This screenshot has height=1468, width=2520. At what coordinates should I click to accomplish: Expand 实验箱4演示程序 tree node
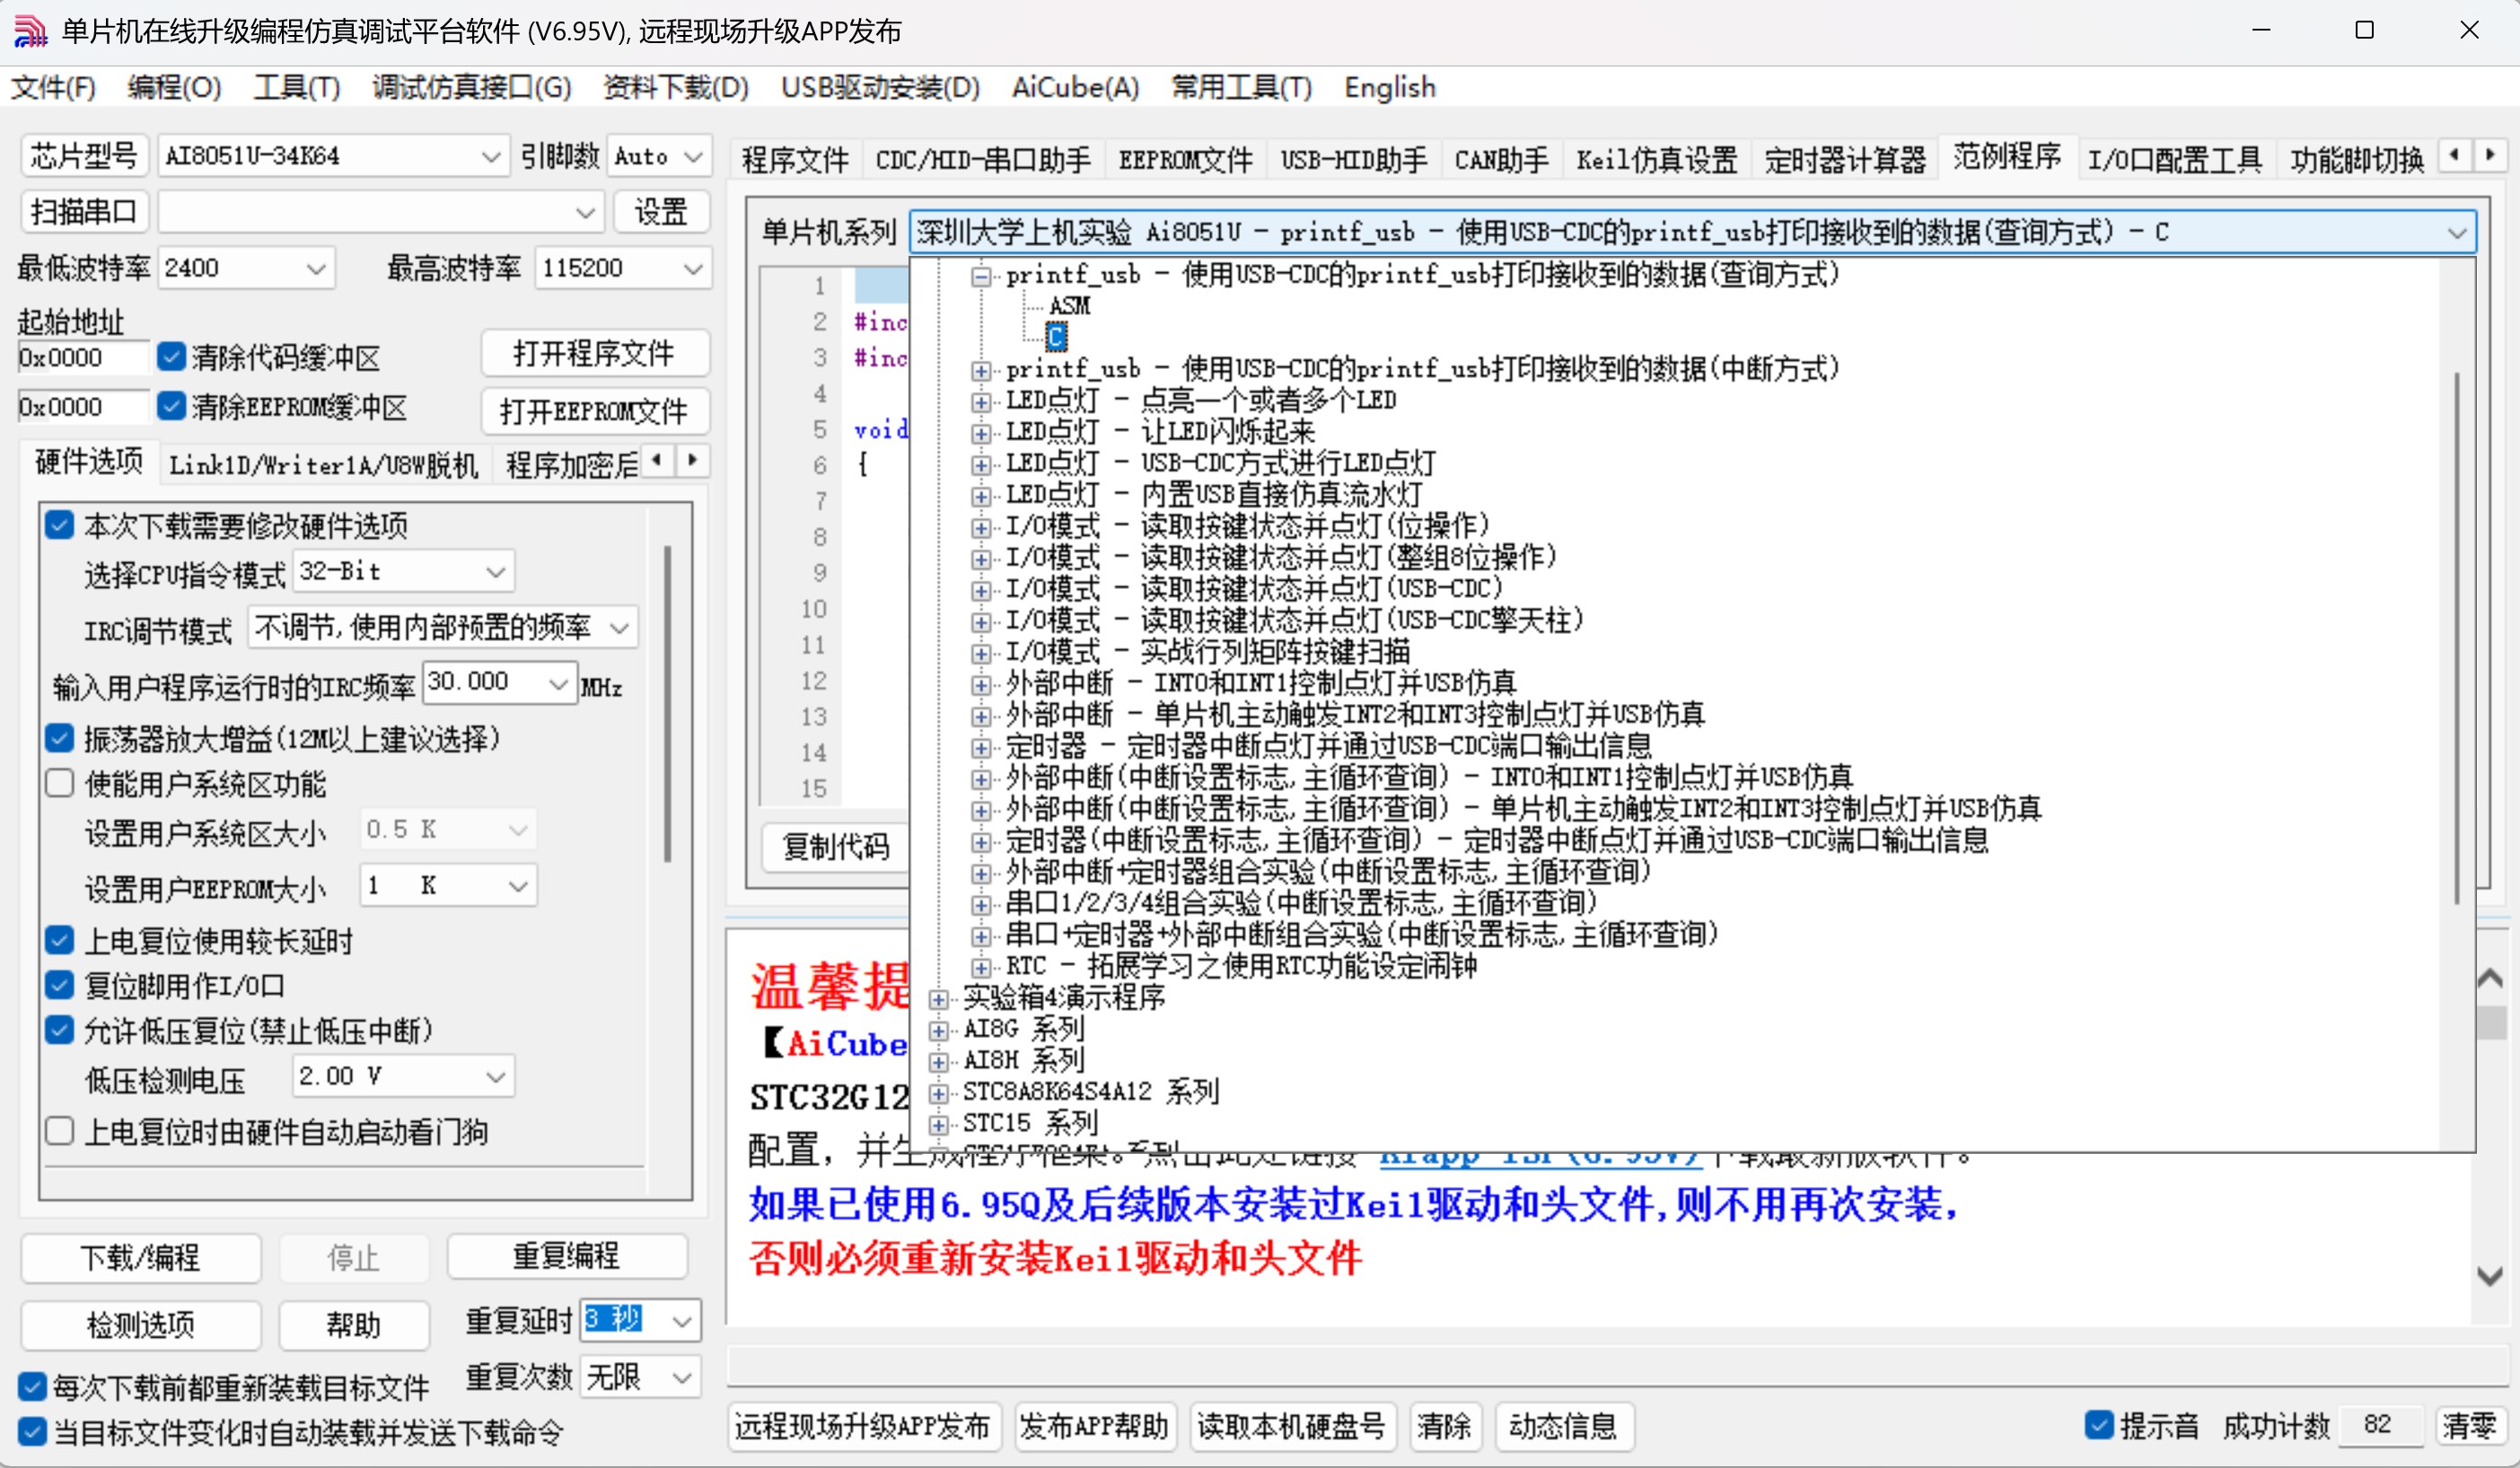(x=938, y=999)
